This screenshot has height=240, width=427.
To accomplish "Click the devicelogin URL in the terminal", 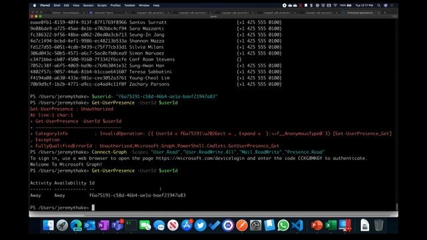I will click(x=200, y=159).
